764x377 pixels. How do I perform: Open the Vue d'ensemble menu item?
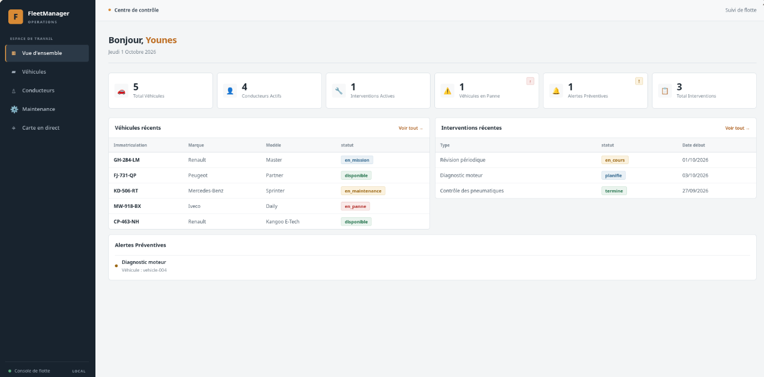pyautogui.click(x=47, y=53)
